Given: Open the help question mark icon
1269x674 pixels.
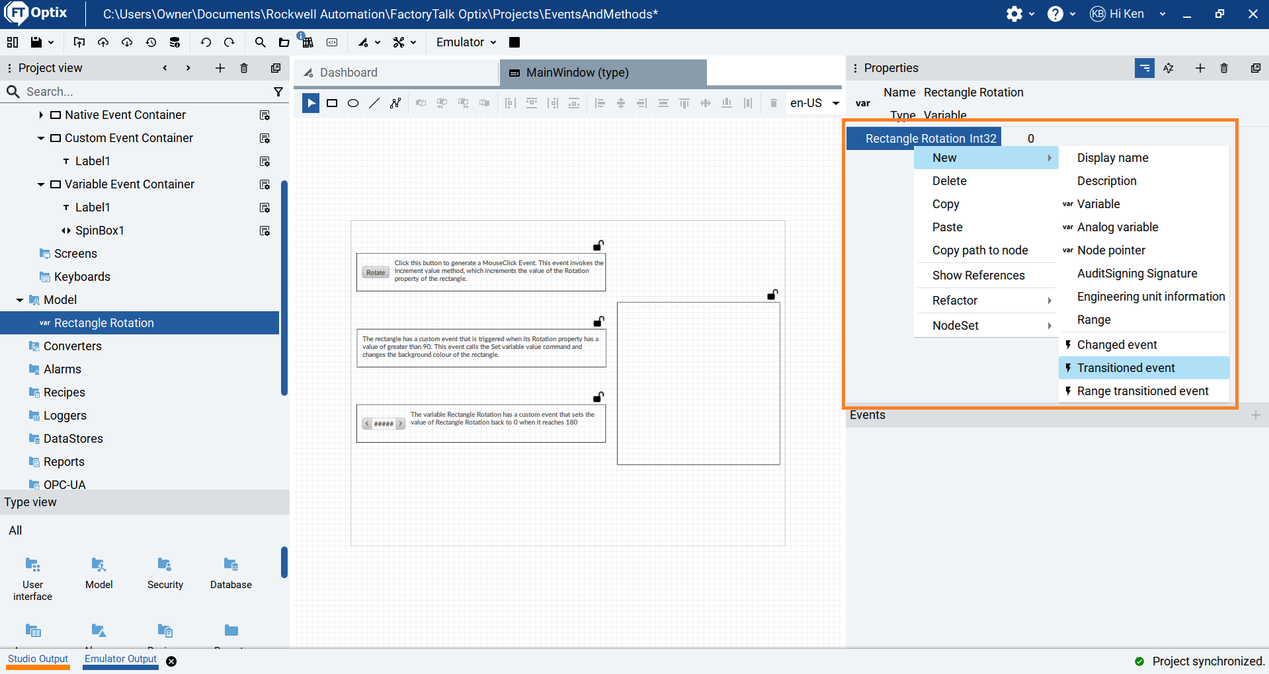Looking at the screenshot, I should click(1055, 14).
